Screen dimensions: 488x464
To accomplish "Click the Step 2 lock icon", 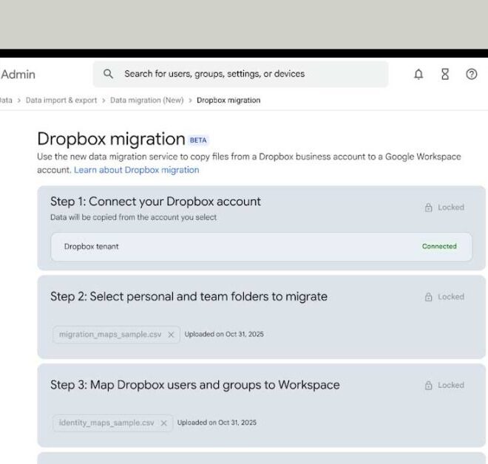I will pos(429,297).
